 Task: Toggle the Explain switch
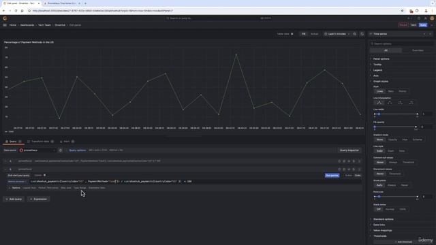(x=44, y=176)
